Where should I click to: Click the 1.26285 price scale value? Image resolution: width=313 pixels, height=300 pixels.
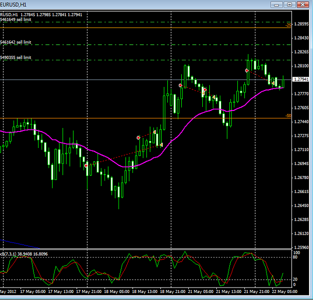[x=301, y=219]
